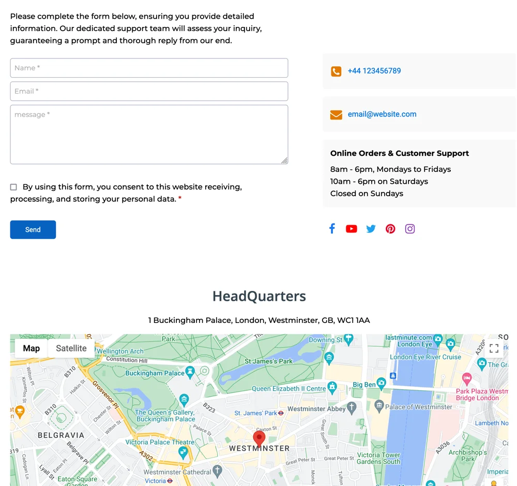Open the Facebook social icon
This screenshot has width=517, height=486.
(x=332, y=228)
